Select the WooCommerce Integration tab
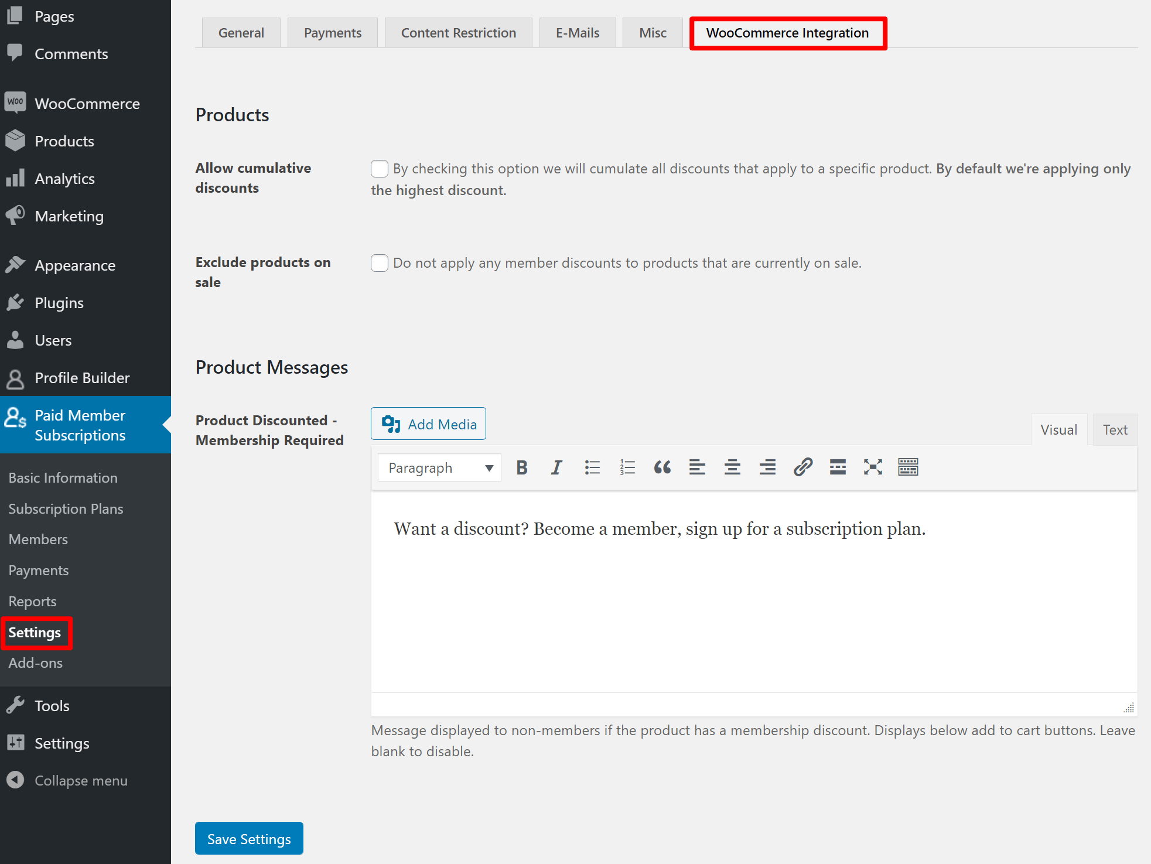The image size is (1151, 864). 788,33
